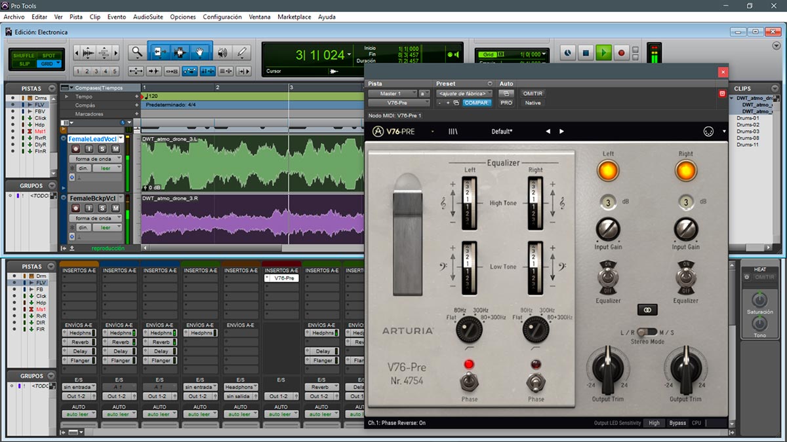Adjust the Right Output Trim knob
This screenshot has height=442, width=787.
[686, 371]
